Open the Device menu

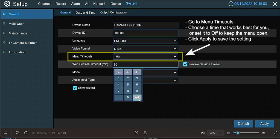[x=116, y=4]
